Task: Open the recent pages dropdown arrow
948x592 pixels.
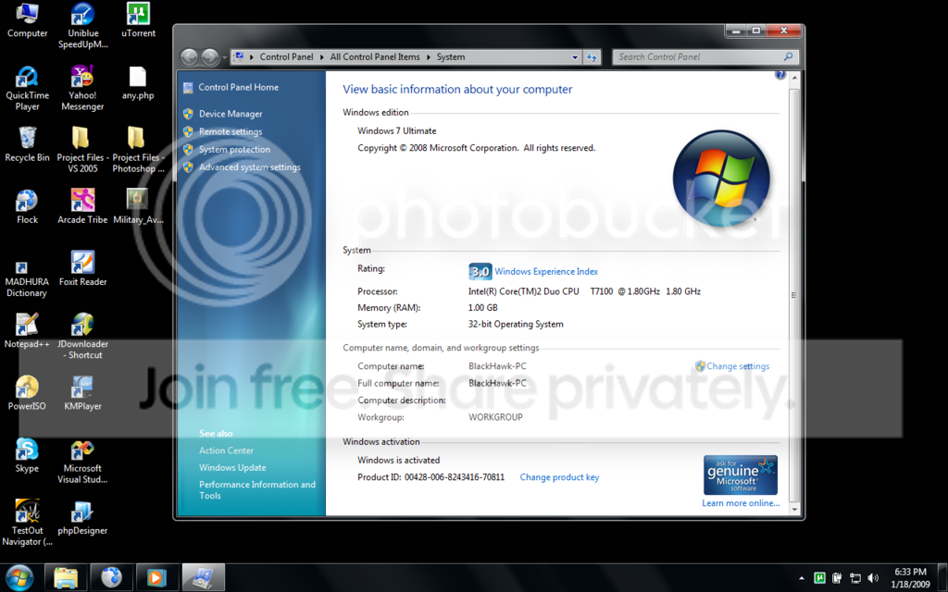Action: [225, 57]
